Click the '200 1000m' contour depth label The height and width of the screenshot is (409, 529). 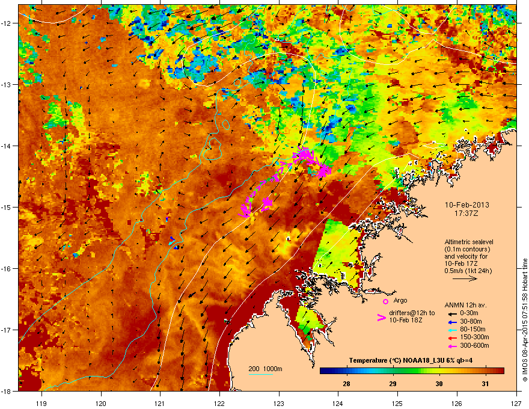pos(265,369)
